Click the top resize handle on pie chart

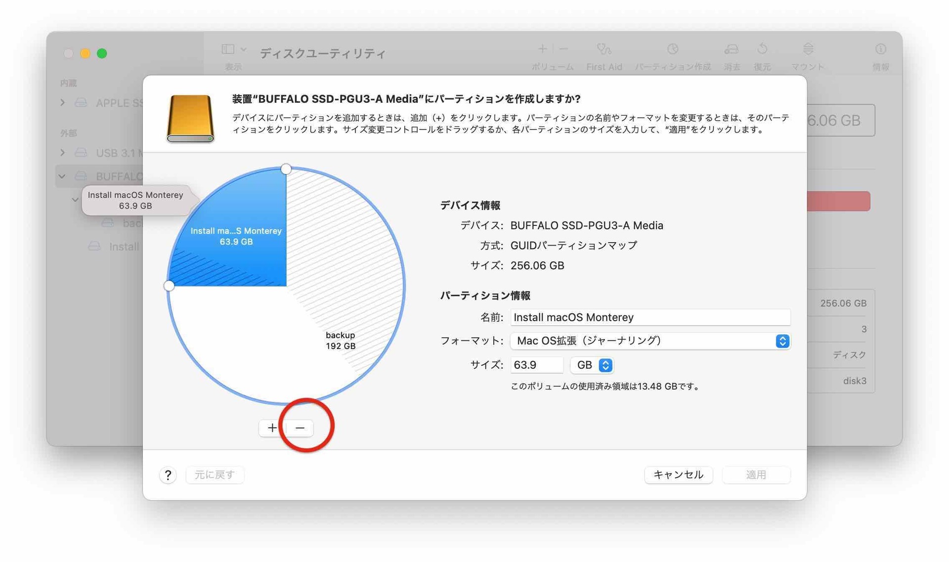point(286,169)
